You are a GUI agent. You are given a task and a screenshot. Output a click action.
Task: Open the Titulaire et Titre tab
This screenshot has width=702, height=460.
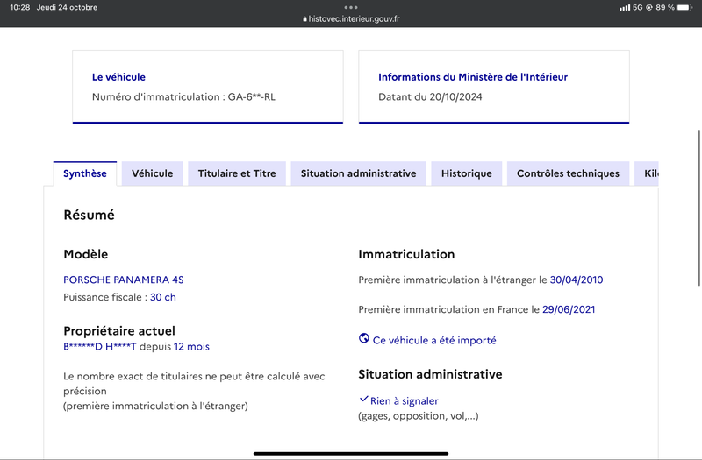coord(237,173)
